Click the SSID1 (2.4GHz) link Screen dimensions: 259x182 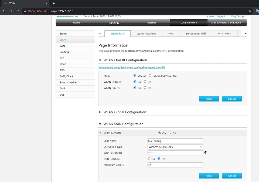coord(112,133)
